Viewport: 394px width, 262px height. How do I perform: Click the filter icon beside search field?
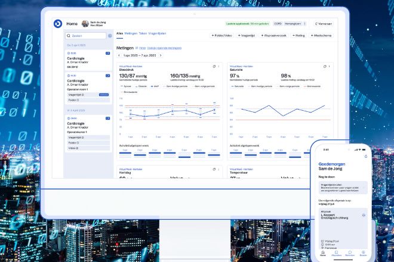[x=110, y=36]
